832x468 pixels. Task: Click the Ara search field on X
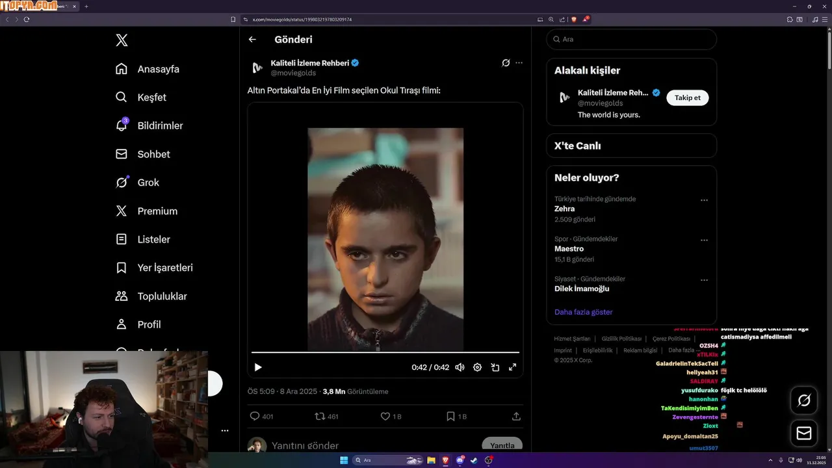click(632, 39)
